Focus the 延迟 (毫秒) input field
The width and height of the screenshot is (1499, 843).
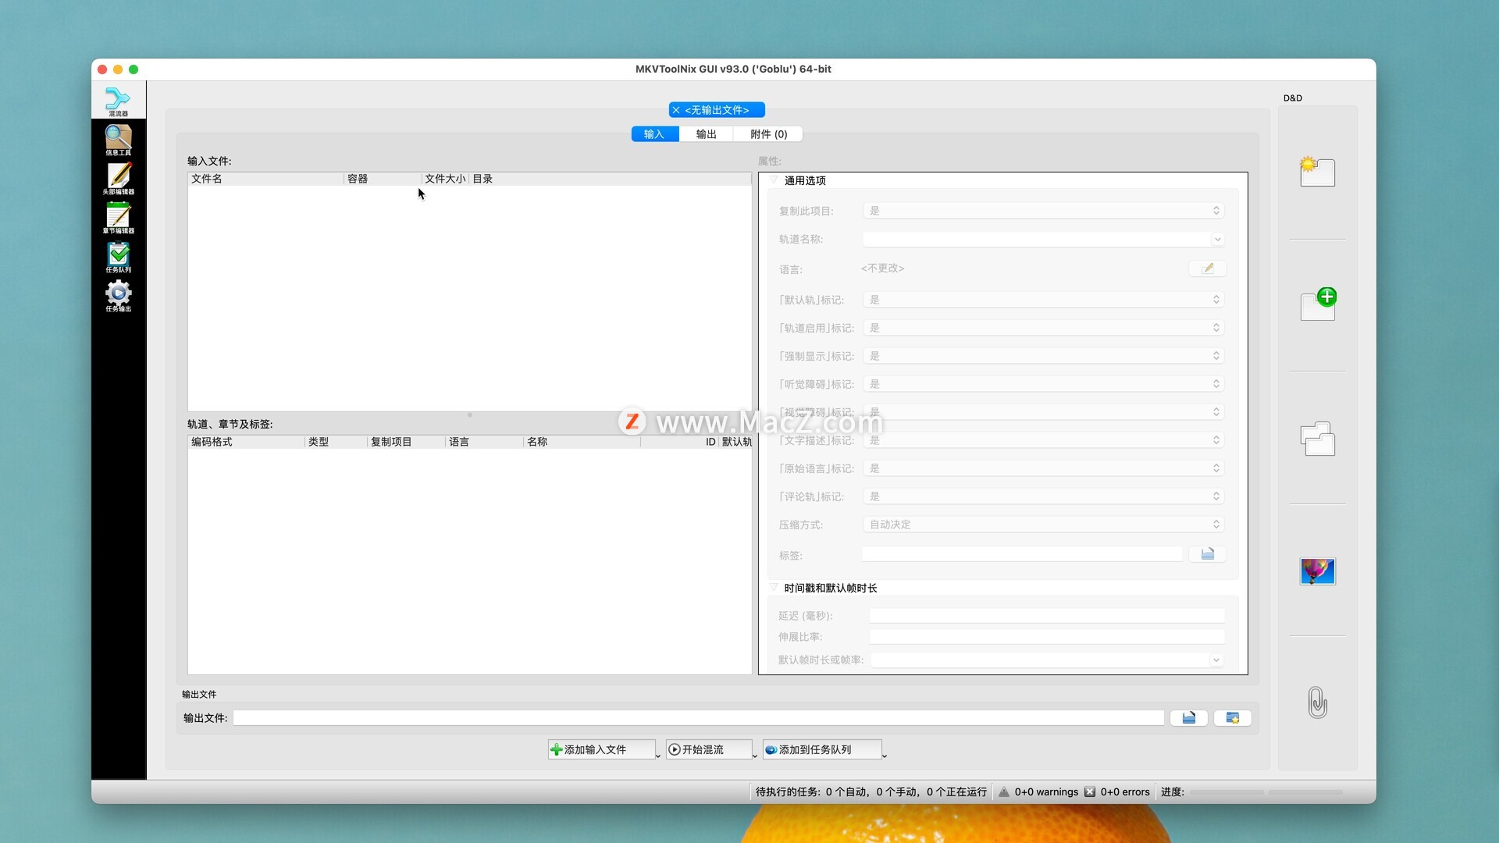pyautogui.click(x=1047, y=616)
